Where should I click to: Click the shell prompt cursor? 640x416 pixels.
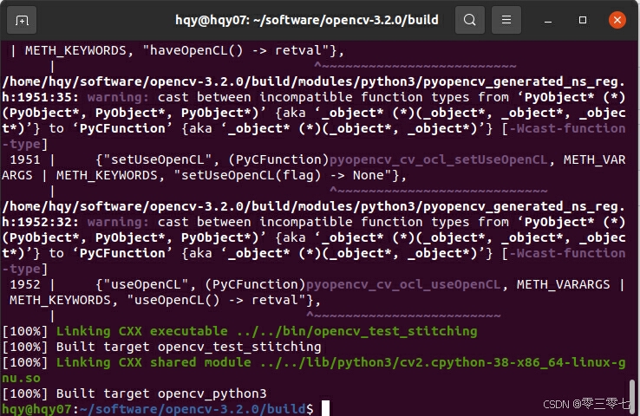click(325, 408)
